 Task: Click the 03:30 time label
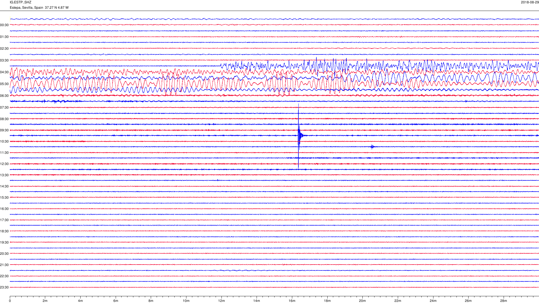click(x=4, y=60)
